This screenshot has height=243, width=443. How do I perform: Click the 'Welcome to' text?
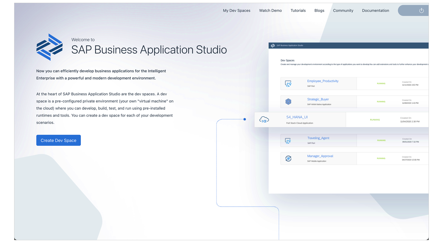pos(83,40)
